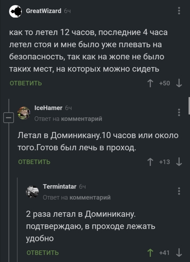This screenshot has width=190, height=262.
Task: Open GreatWizard username link
Action: (44, 11)
